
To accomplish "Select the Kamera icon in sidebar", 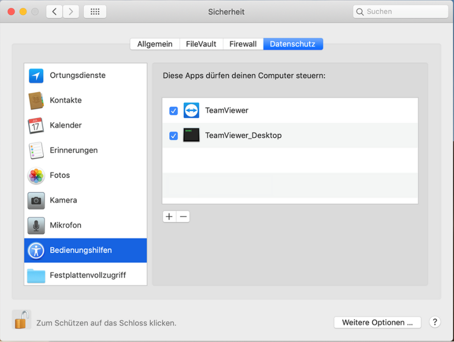I will 36,201.
